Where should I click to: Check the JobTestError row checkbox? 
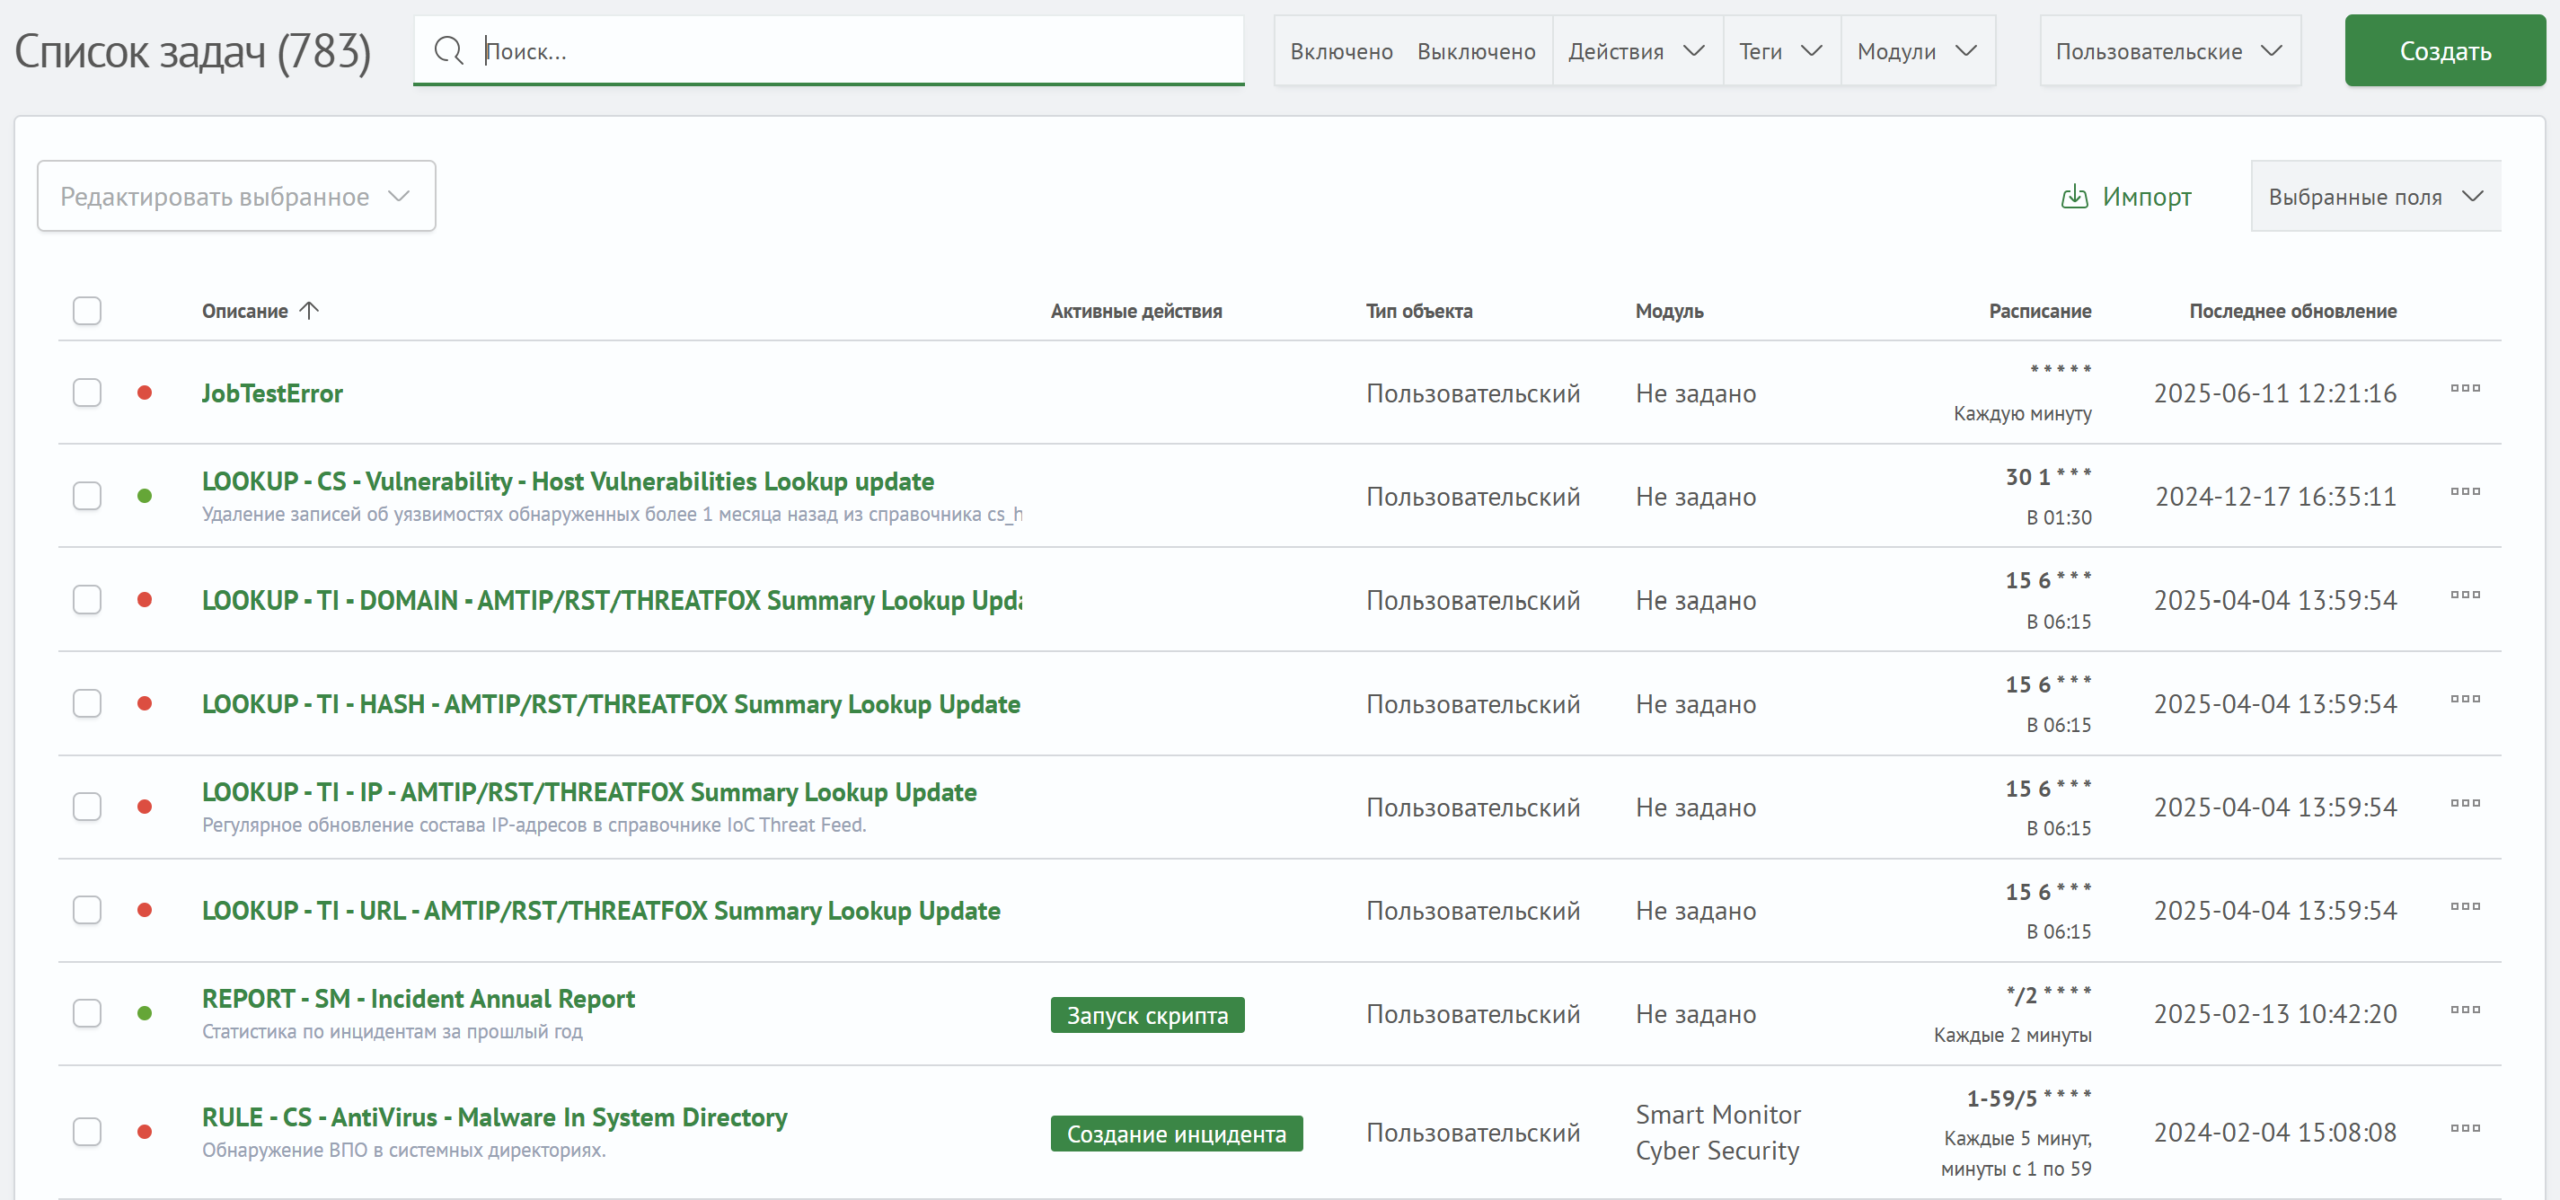87,393
